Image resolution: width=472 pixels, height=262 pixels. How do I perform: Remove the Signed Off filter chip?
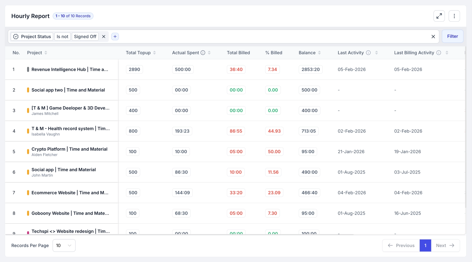click(x=104, y=36)
